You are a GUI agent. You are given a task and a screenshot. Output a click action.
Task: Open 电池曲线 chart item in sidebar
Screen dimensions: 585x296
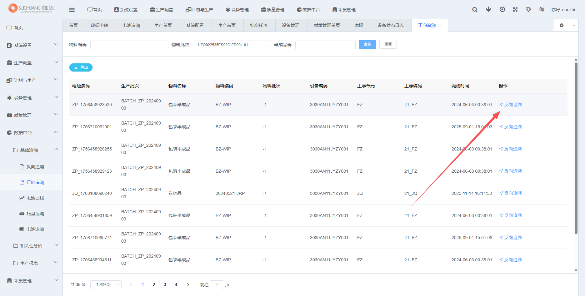point(31,198)
